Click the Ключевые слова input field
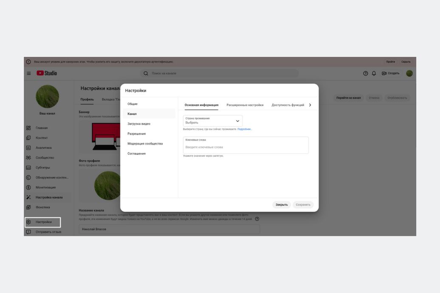The width and height of the screenshot is (440, 293). pos(246,147)
